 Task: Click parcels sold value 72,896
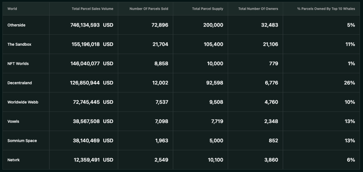160,25
